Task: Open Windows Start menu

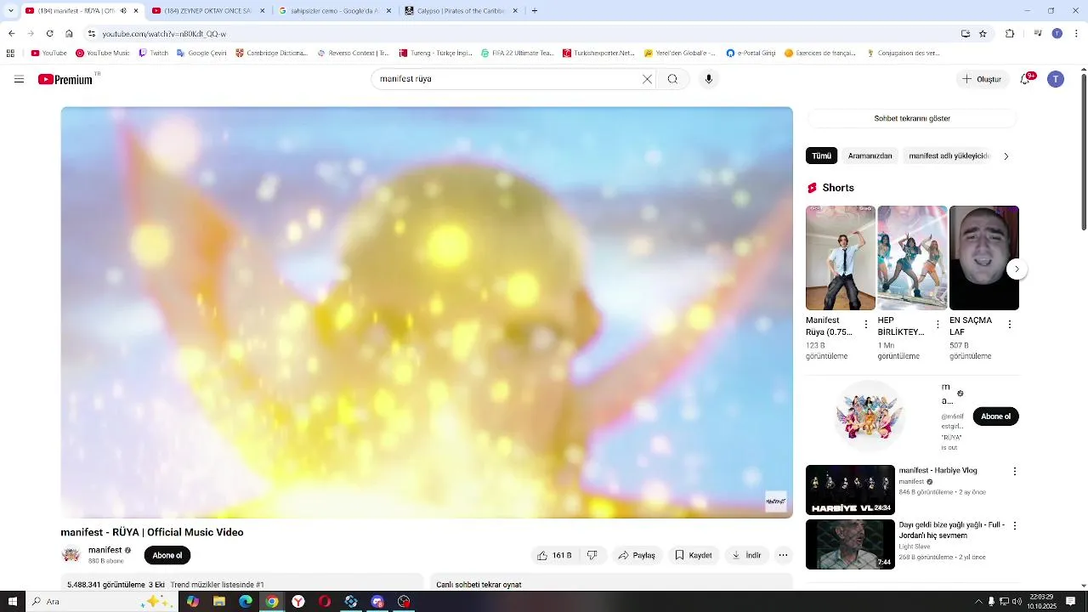Action: point(11,601)
